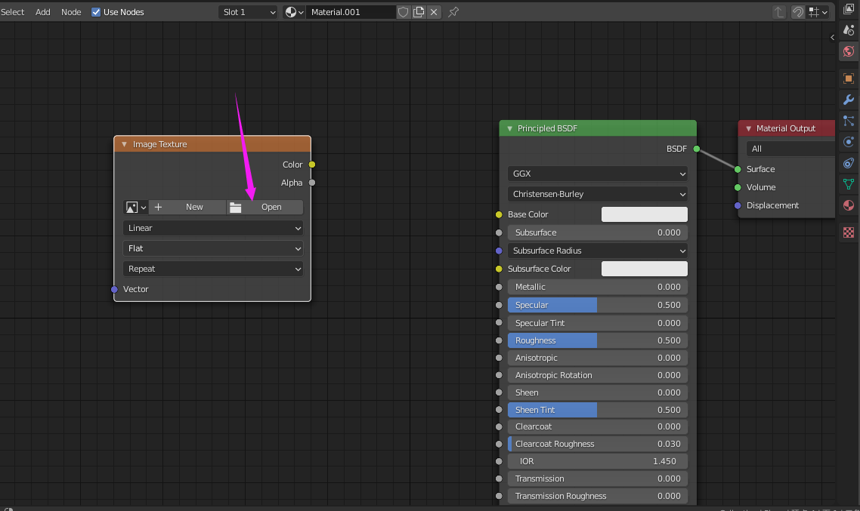Click the Base Color input socket
Image resolution: width=860 pixels, height=511 pixels.
499,214
